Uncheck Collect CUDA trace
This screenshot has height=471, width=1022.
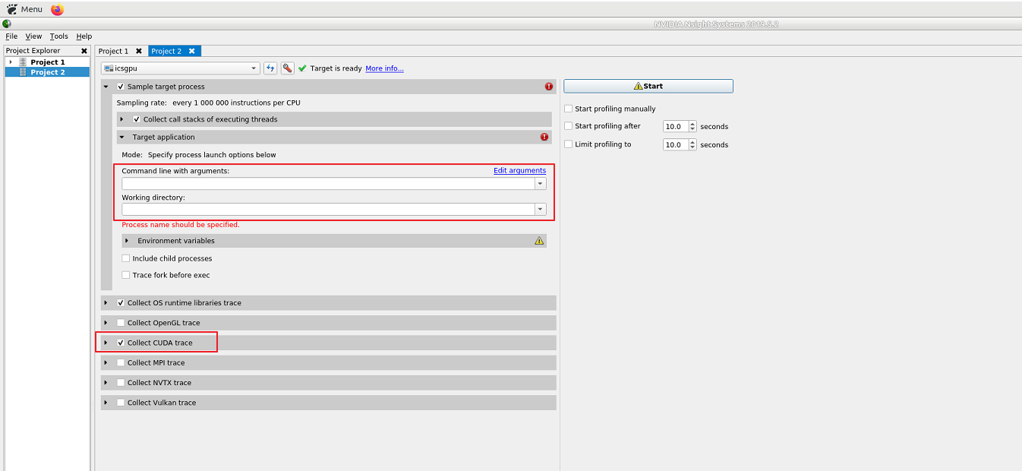pos(121,343)
